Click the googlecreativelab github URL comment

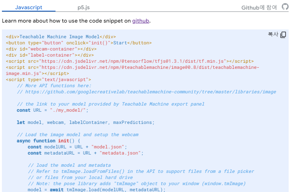(x=147, y=92)
